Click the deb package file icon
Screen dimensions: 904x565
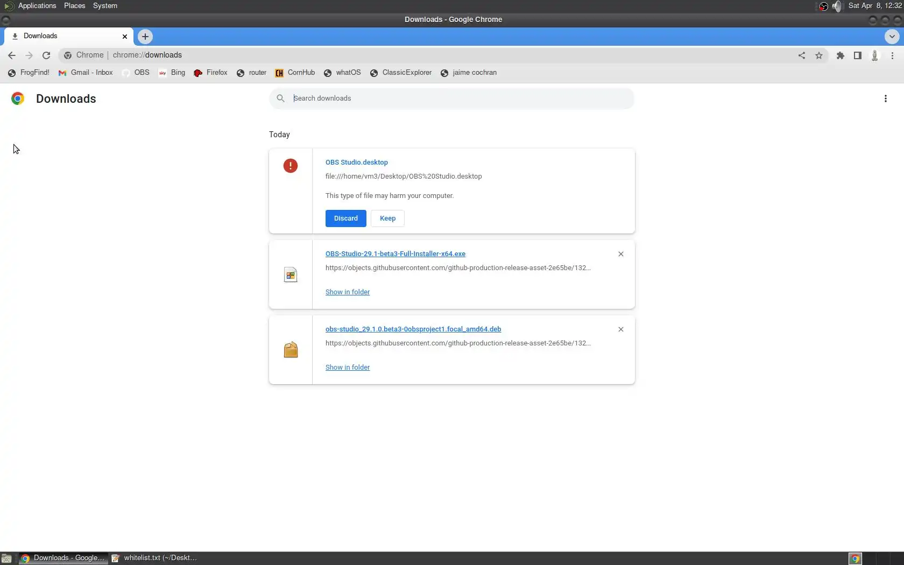(x=291, y=350)
